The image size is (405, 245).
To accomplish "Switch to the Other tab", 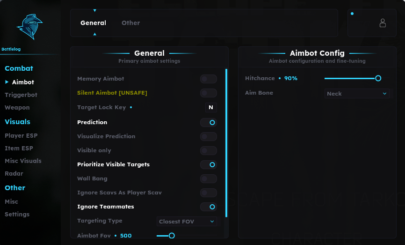I will point(130,23).
